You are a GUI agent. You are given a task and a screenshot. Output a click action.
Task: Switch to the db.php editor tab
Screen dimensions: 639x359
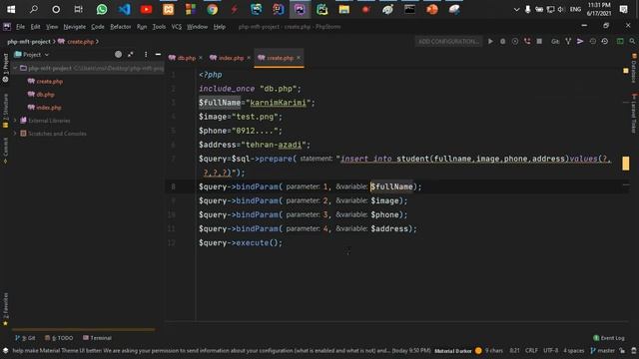pyautogui.click(x=182, y=58)
